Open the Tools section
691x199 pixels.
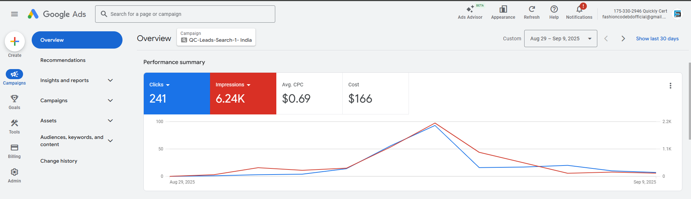pos(14,126)
